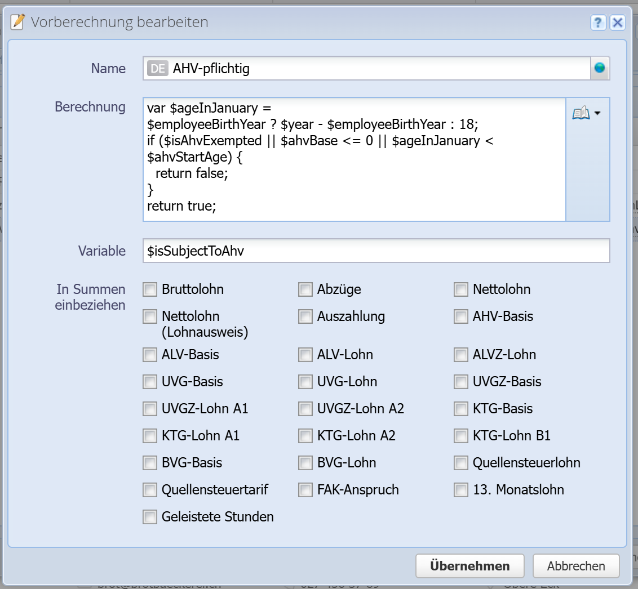The width and height of the screenshot is (638, 589).
Task: Select the 13. Monatslohn checkbox
Action: pos(461,490)
